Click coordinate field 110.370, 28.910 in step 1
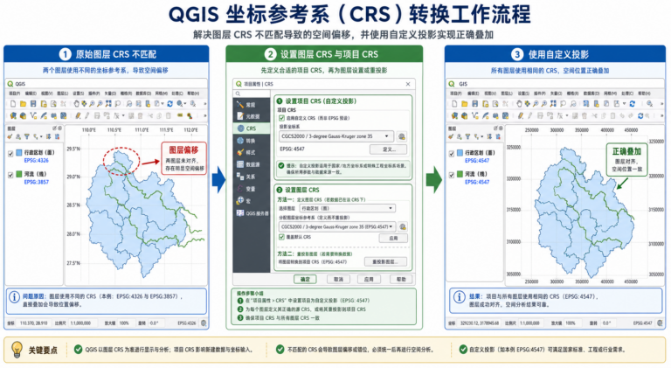671x368 pixels. pos(33,323)
